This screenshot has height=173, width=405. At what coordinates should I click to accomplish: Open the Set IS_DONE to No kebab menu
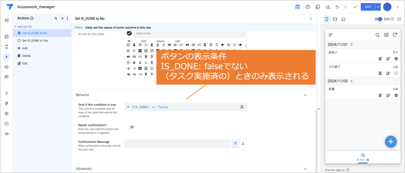click(x=311, y=19)
